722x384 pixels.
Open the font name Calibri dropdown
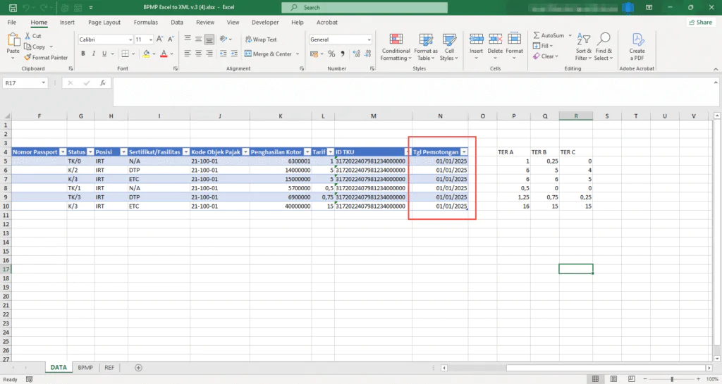[x=130, y=40]
